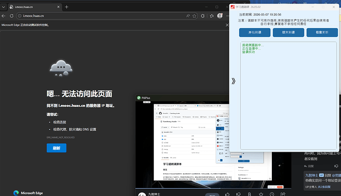The height and width of the screenshot is (196, 341).
Task: Click the blue 刷新 refresh button
Action: tap(56, 148)
